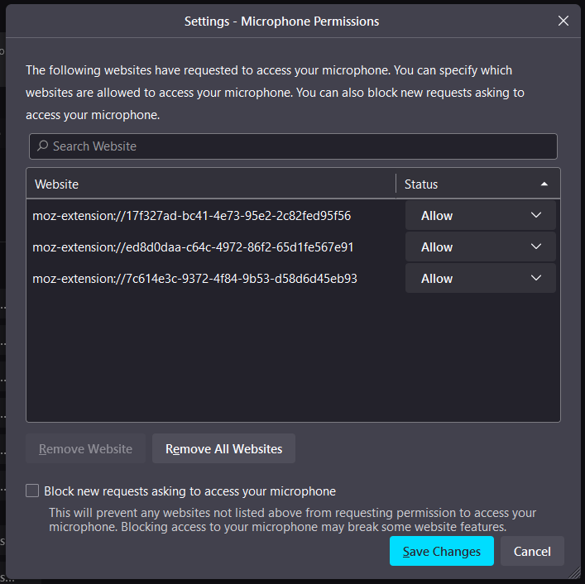Screen dimensions: 585x584
Task: Open Allow dropdown for ed8d0daa extension
Action: point(480,247)
